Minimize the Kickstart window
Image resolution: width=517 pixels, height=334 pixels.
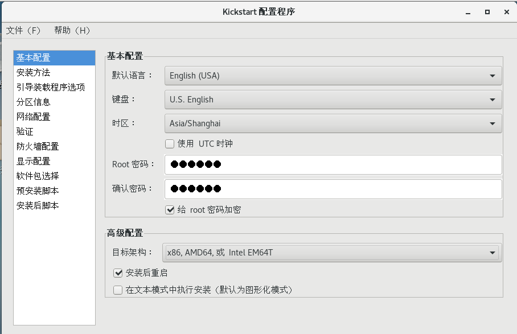468,12
